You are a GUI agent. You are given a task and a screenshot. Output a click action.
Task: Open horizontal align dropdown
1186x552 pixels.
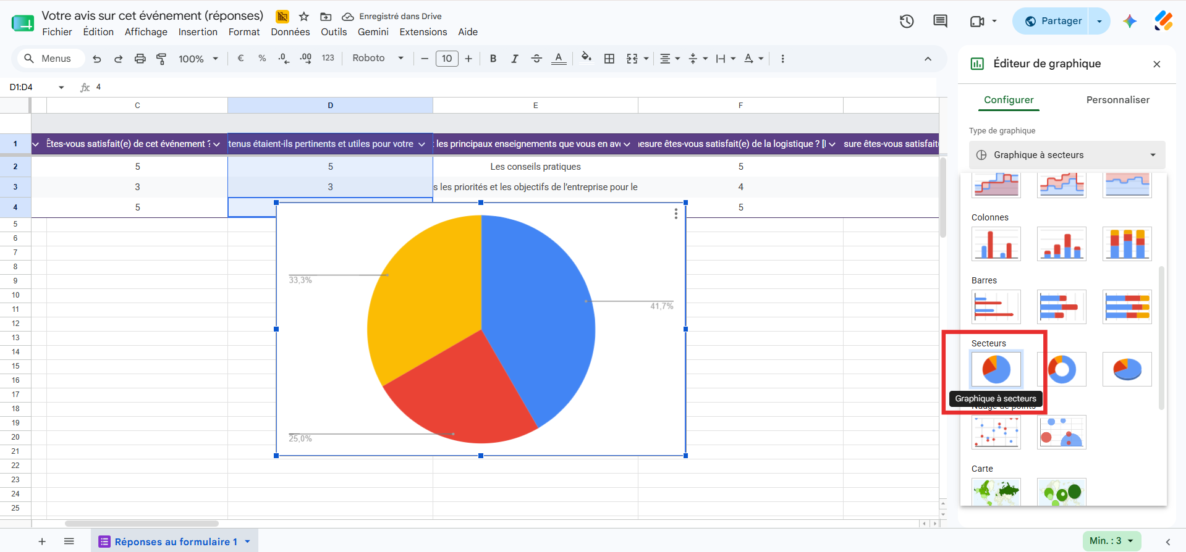point(670,59)
